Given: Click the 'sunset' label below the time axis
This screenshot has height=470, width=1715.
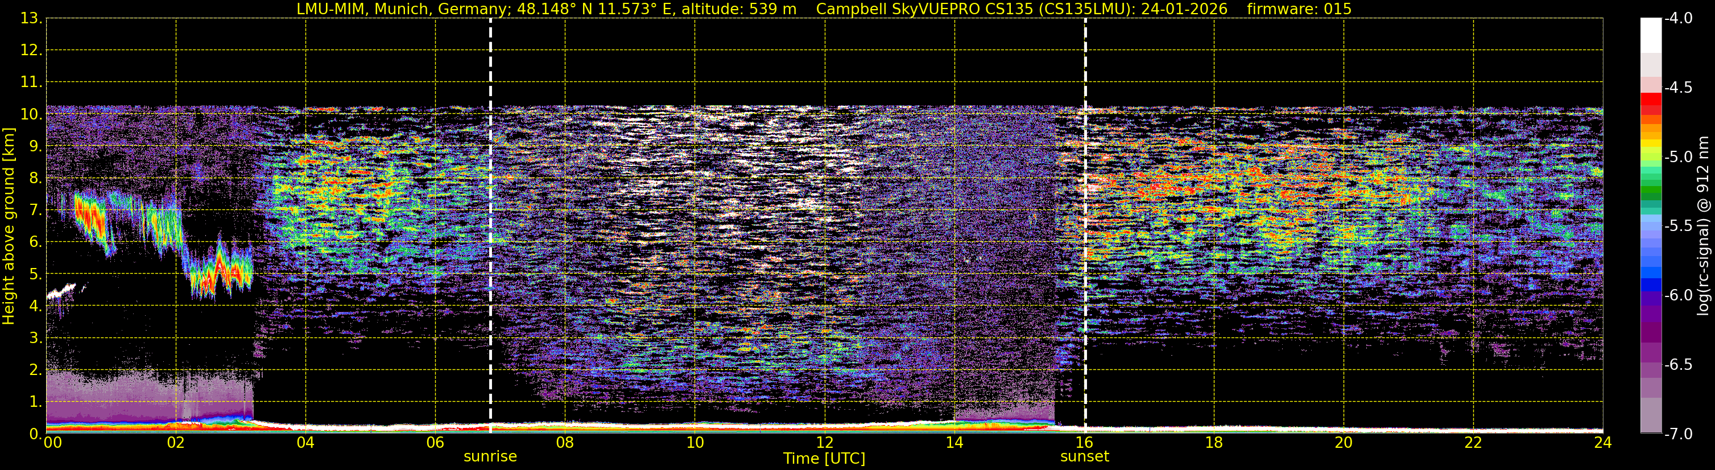Looking at the screenshot, I should [1085, 457].
